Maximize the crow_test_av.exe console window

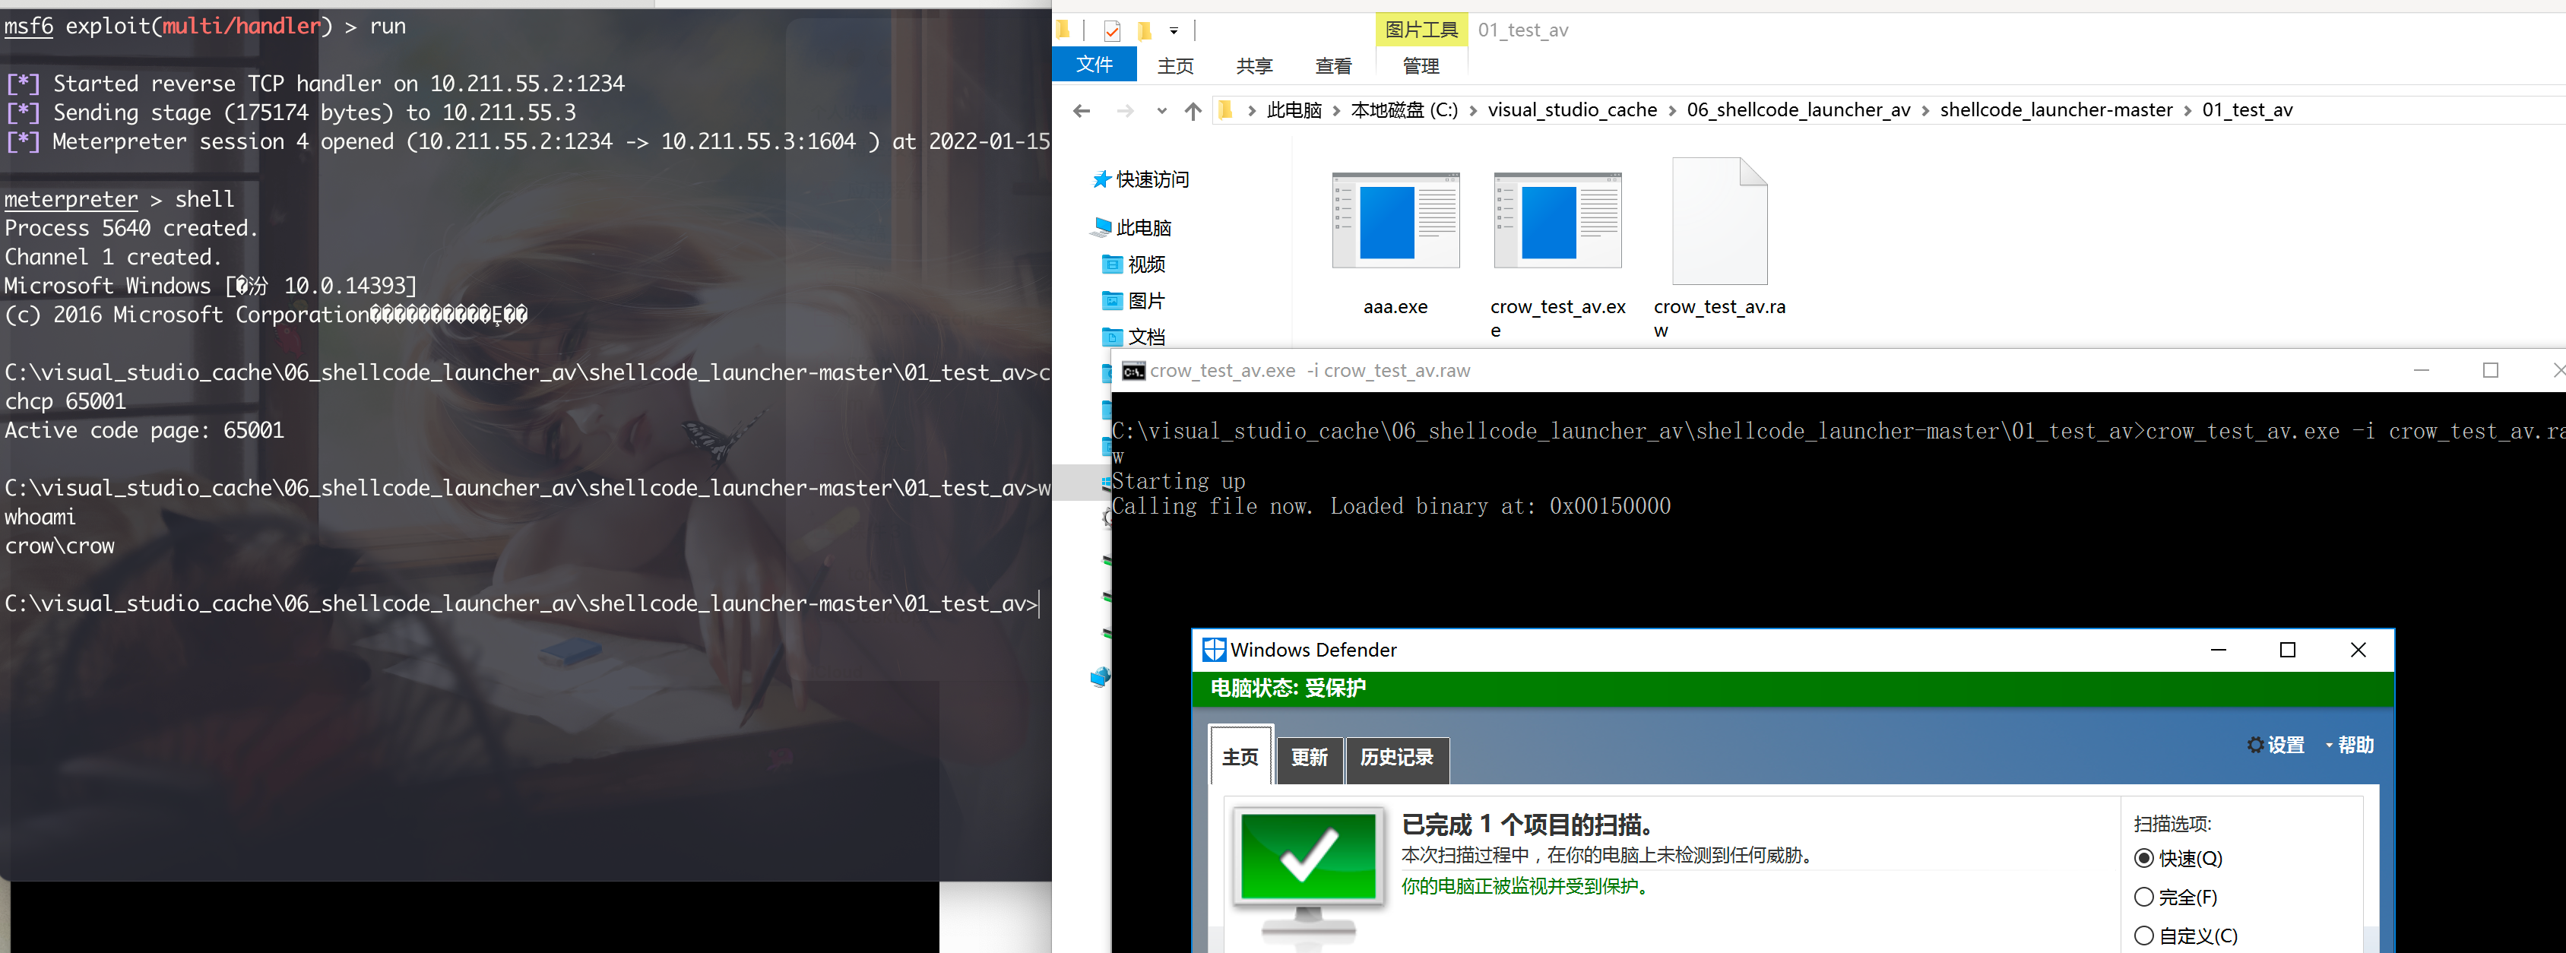[x=2490, y=370]
